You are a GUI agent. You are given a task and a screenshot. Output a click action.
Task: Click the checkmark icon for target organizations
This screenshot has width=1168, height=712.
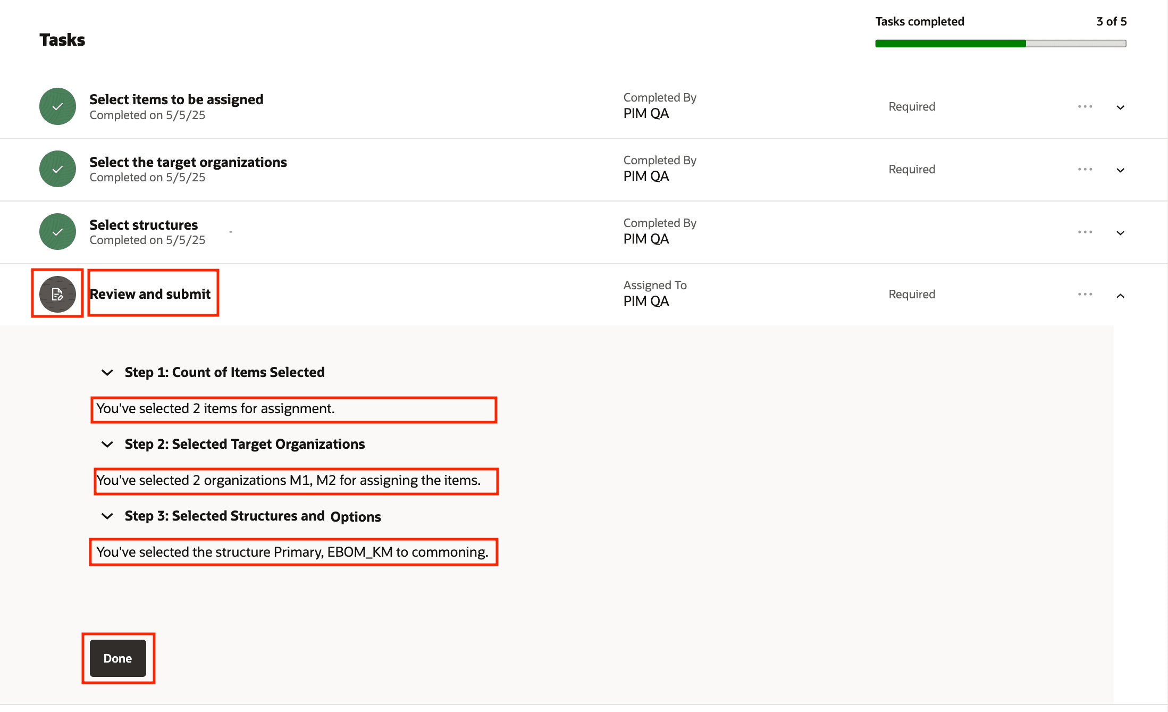[57, 169]
